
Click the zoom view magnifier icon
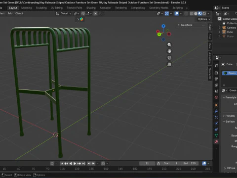169,44
